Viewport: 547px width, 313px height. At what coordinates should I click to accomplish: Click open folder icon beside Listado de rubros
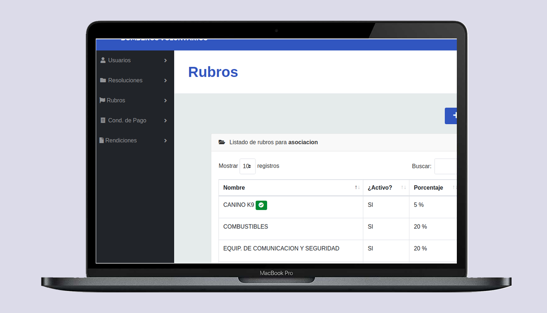tap(222, 142)
